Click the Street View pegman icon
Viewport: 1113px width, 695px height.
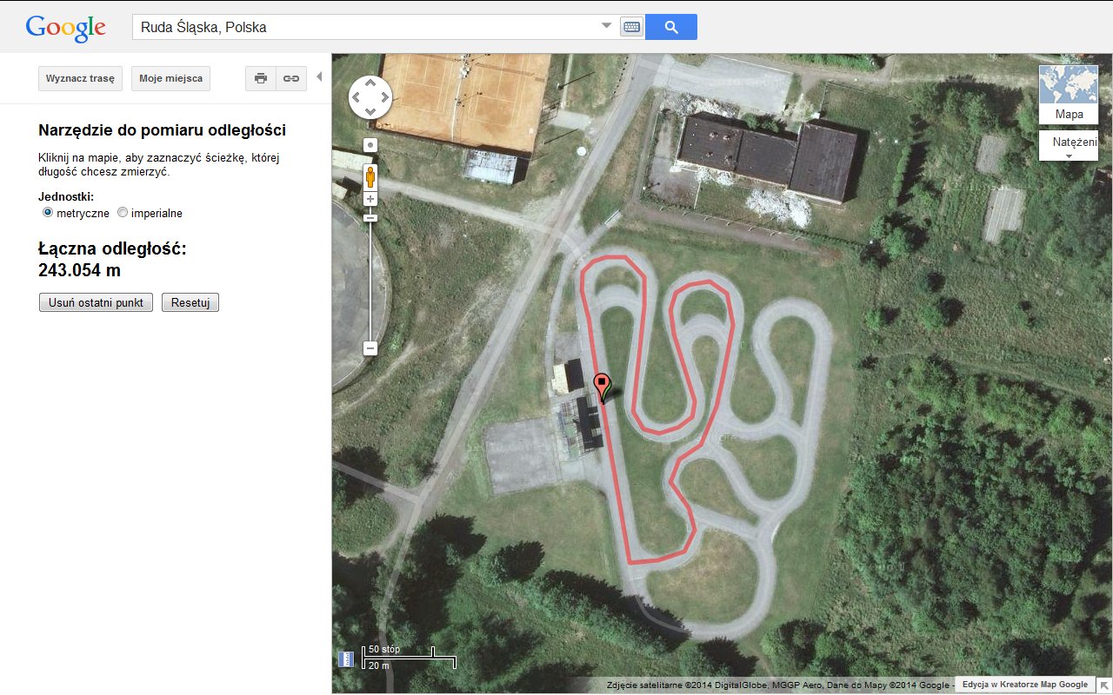[370, 178]
